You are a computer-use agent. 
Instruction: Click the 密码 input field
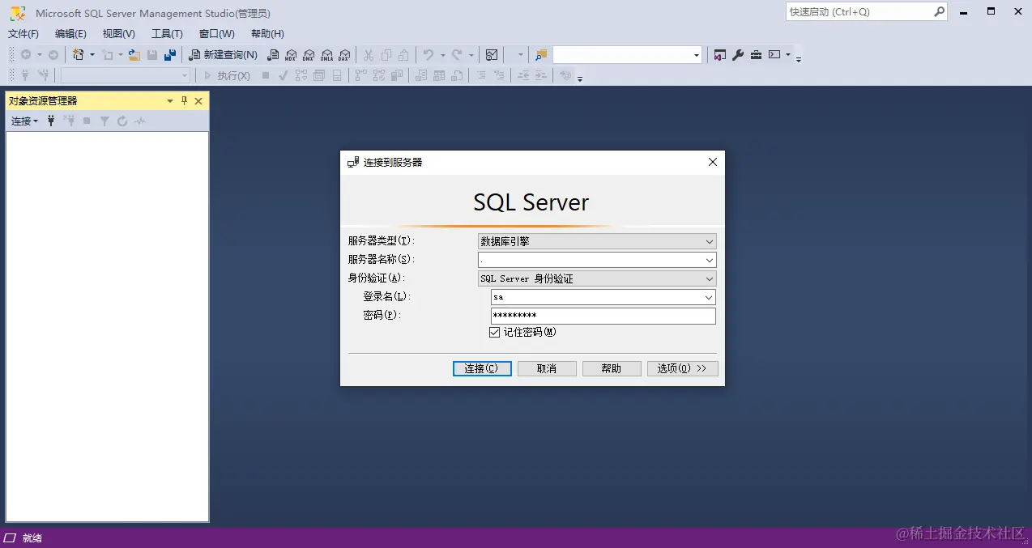603,316
